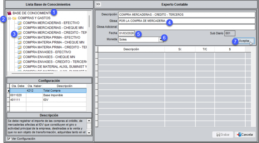Click the Glosa Adicional input field
Screen dimensions: 259x143
point(187,27)
